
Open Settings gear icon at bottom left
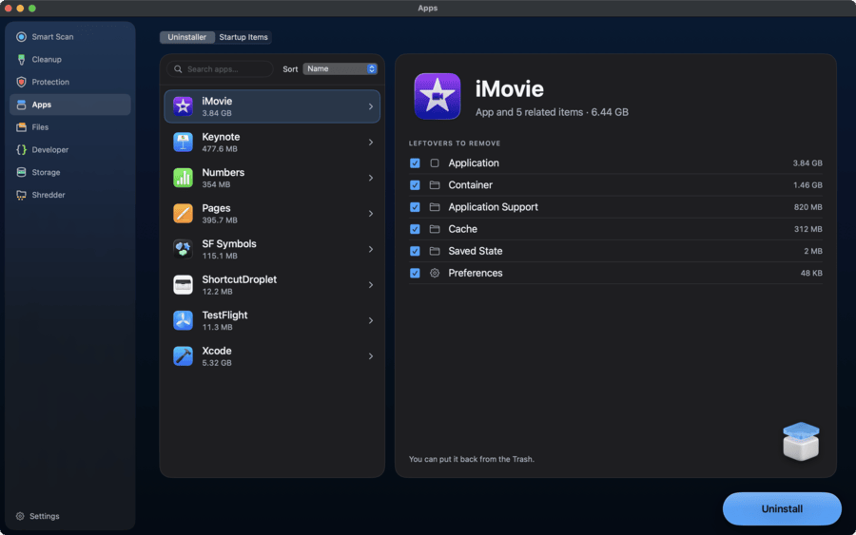click(x=20, y=516)
